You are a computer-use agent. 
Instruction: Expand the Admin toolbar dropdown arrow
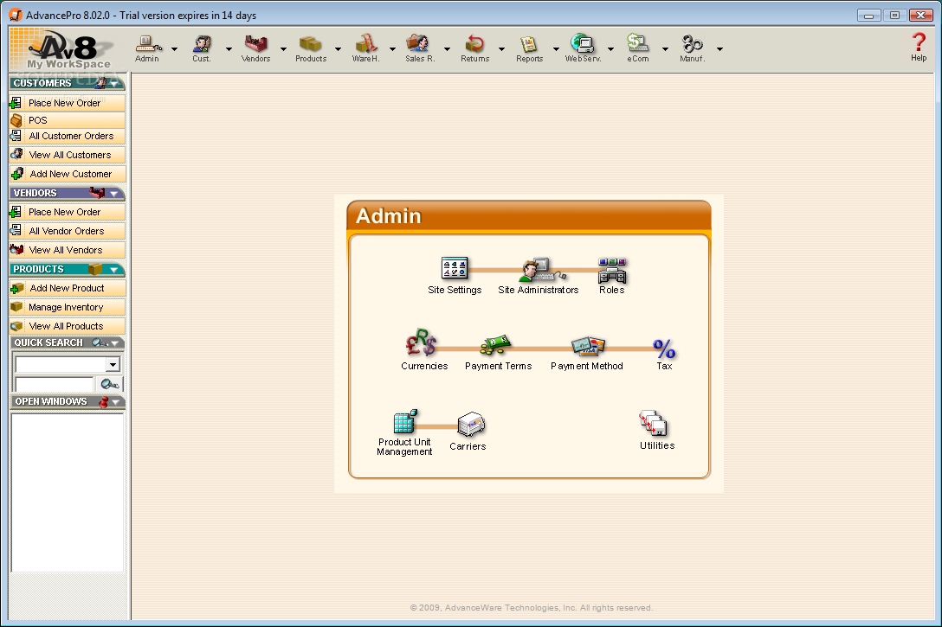coord(174,49)
